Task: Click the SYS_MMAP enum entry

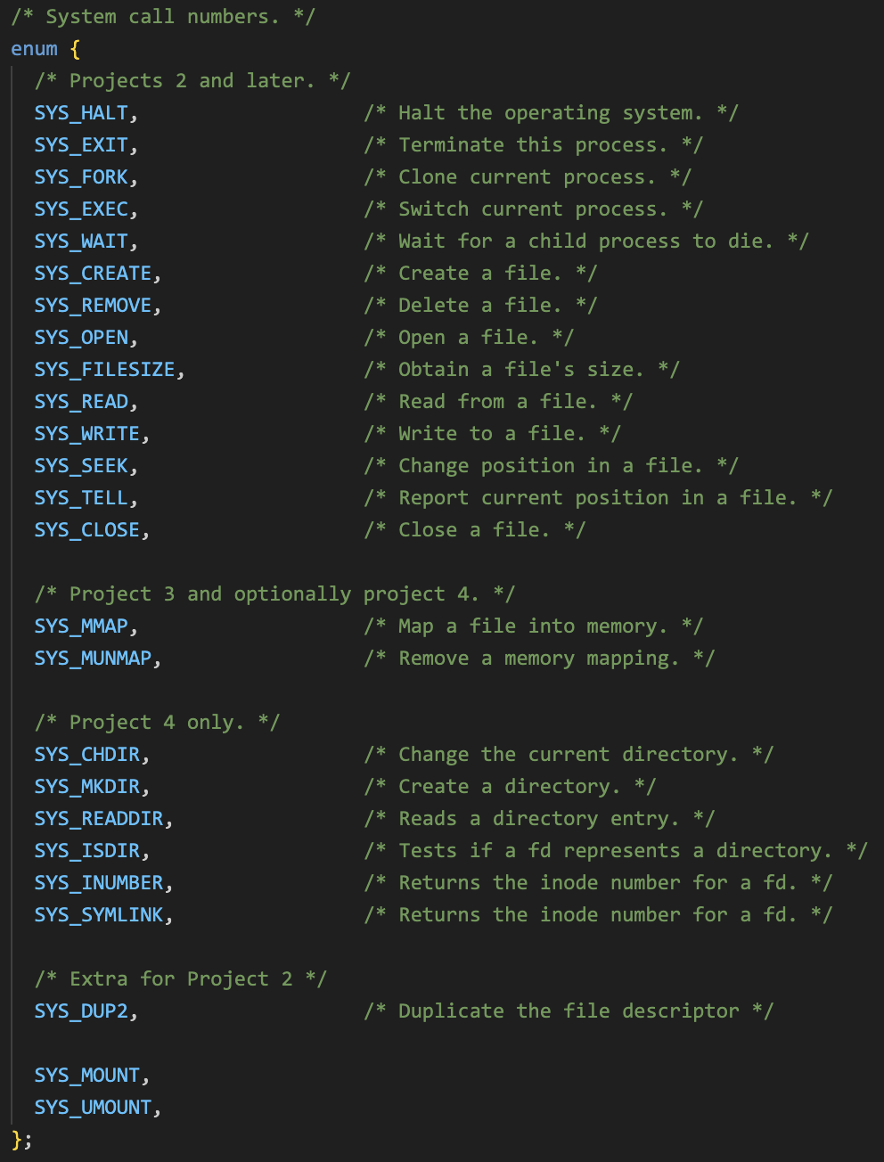Action: (x=81, y=626)
